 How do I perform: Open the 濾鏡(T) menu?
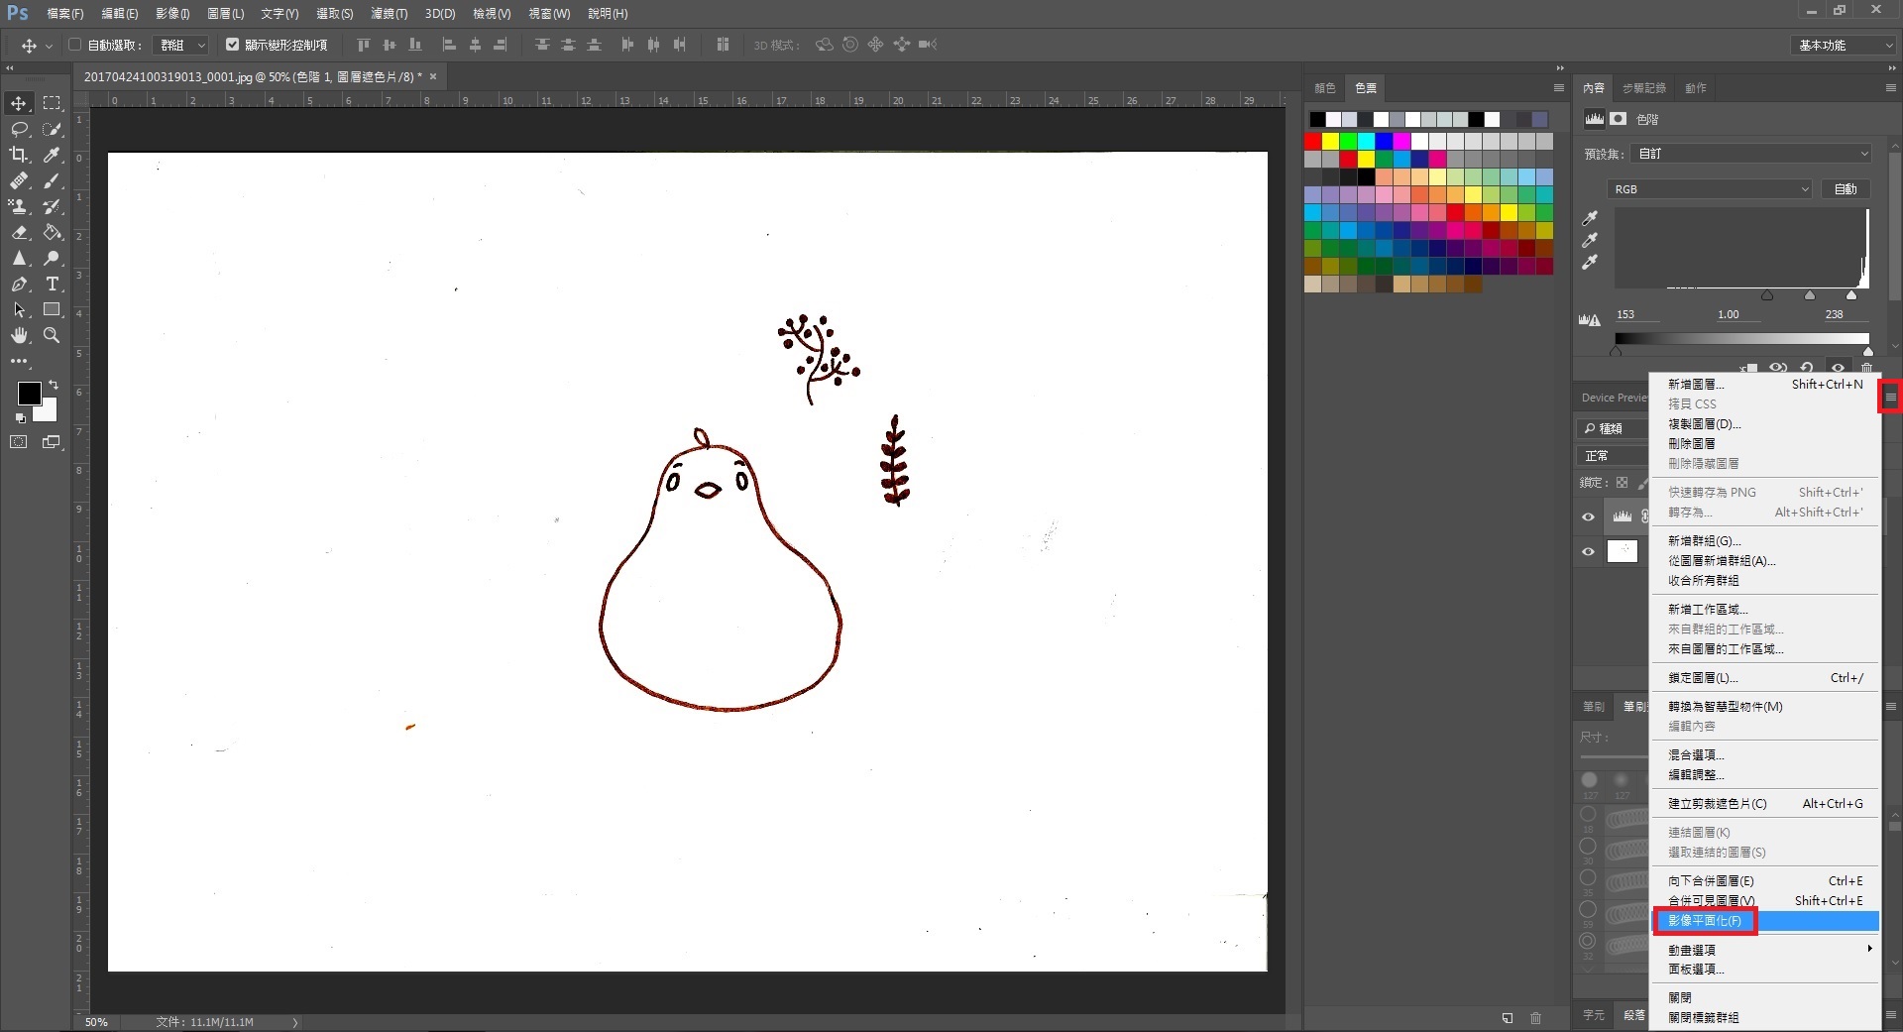tap(389, 14)
